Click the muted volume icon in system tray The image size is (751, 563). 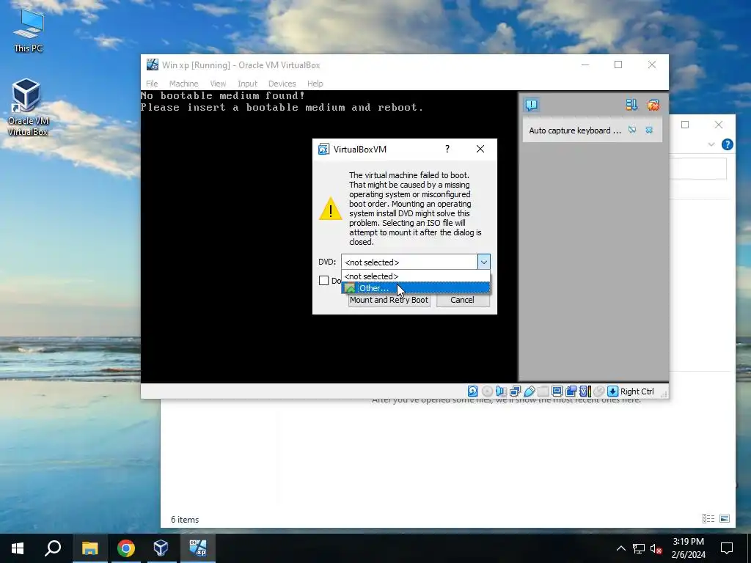pyautogui.click(x=656, y=548)
